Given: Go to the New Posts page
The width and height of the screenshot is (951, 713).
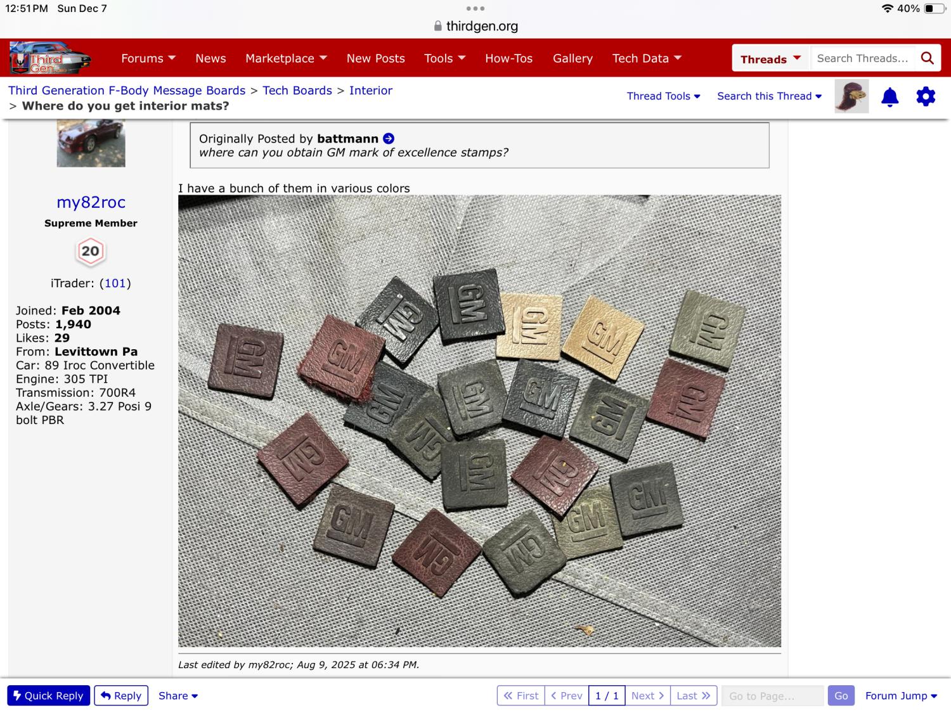Looking at the screenshot, I should 375,58.
